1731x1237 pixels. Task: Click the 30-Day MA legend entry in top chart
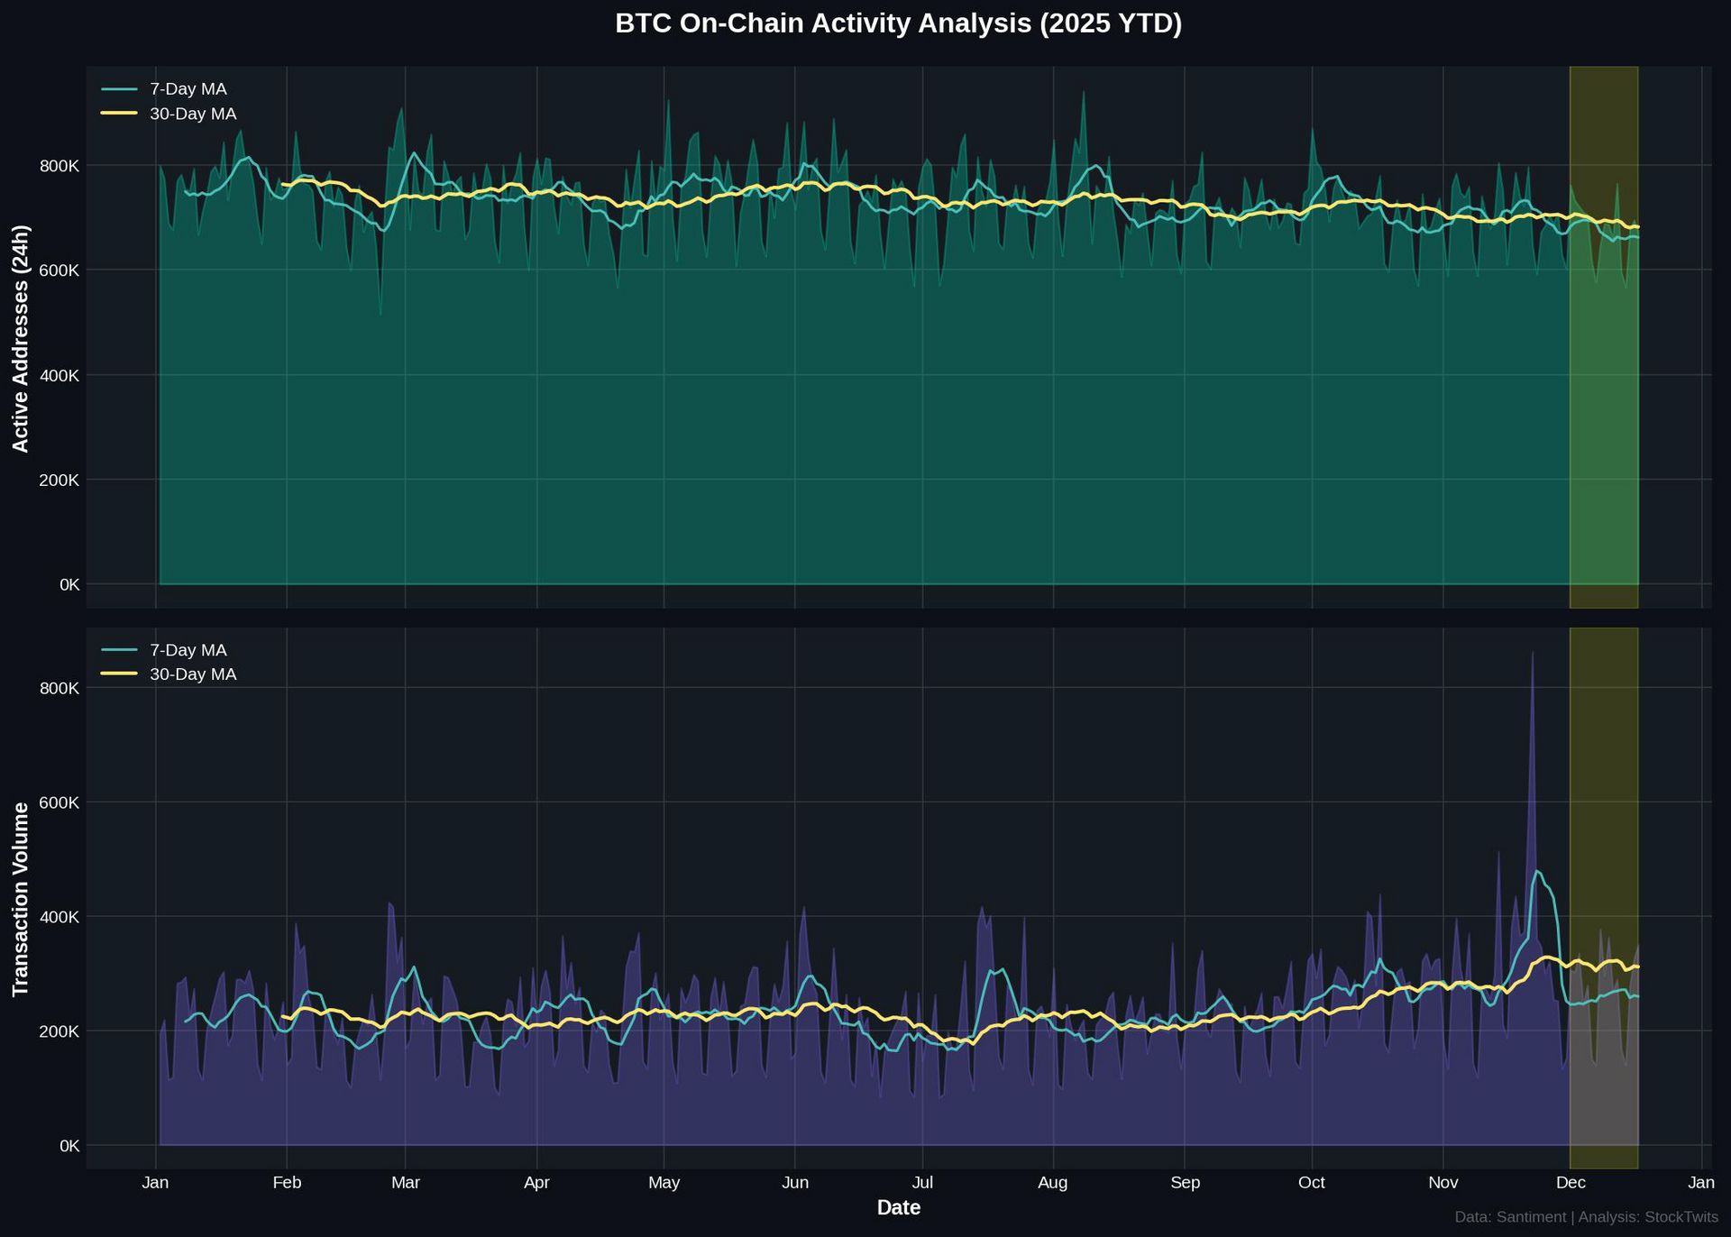[x=192, y=114]
